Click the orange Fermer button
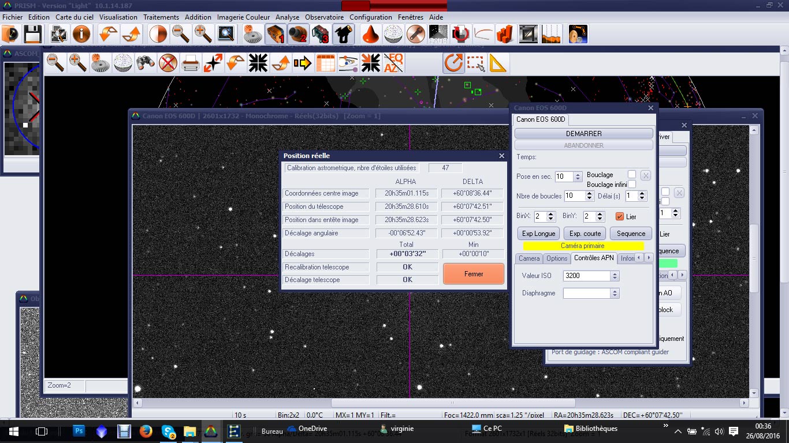The width and height of the screenshot is (789, 443). coord(474,274)
